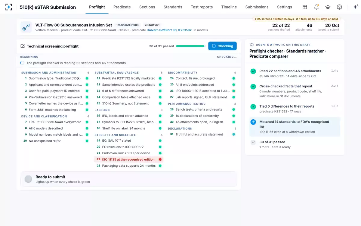Click green check beside Cross-checked facts
Screen dimensions: 361x226
tap(253, 86)
